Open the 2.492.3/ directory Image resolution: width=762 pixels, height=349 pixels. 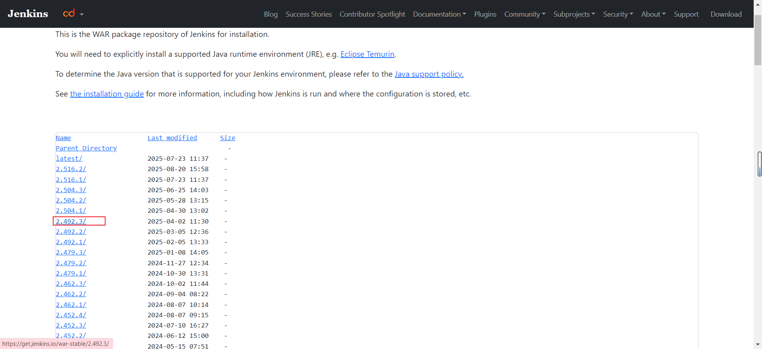tap(71, 221)
